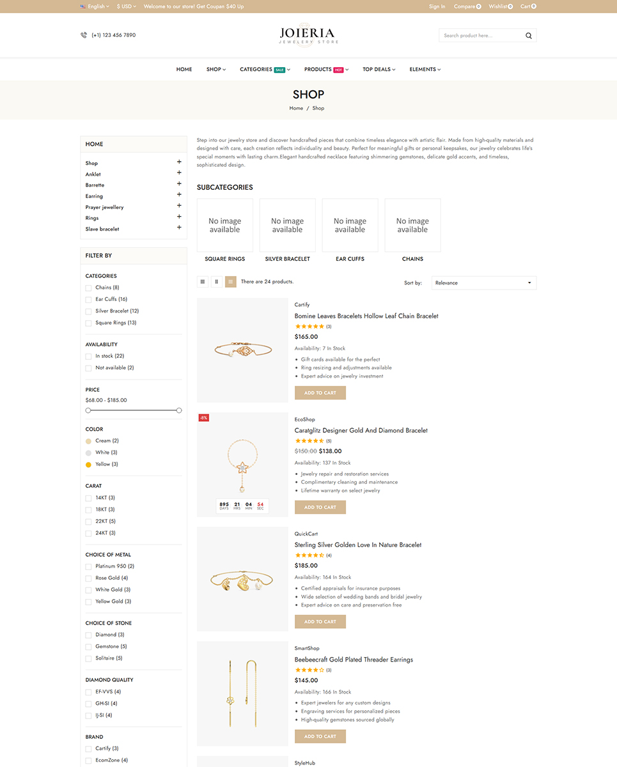Add Bomine Leaves Bracelet to cart

click(320, 392)
